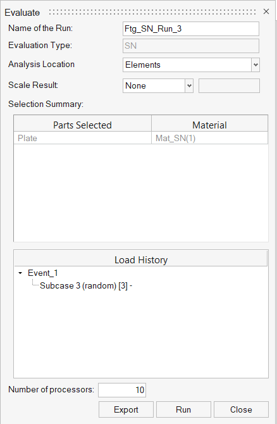Select the Mat_SN(1) material cell

(209, 138)
